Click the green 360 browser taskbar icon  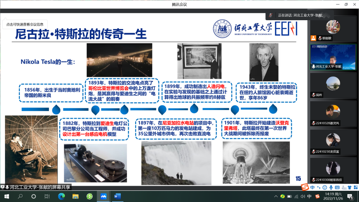click(x=89, y=197)
